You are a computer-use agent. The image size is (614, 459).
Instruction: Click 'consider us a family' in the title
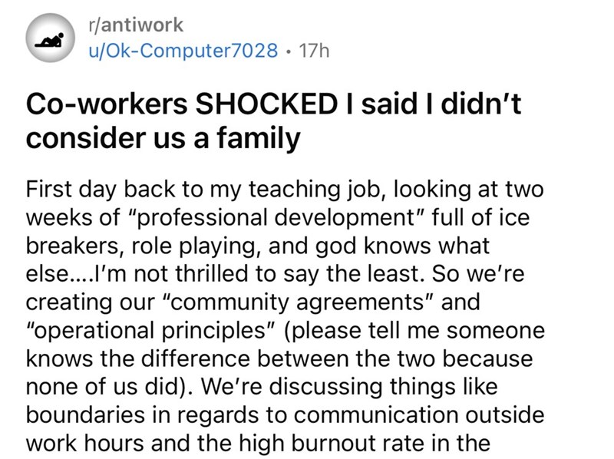[x=163, y=139]
